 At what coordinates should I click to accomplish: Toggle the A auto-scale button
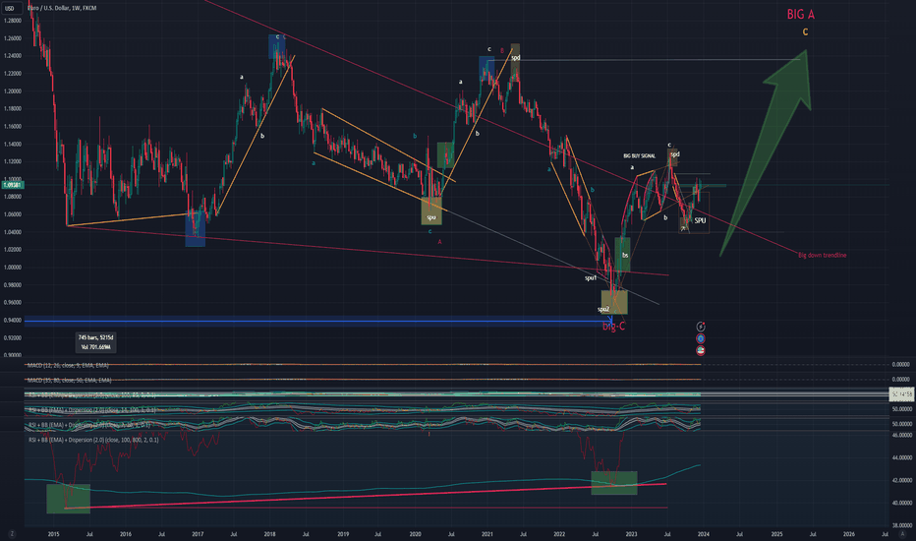[x=902, y=534]
